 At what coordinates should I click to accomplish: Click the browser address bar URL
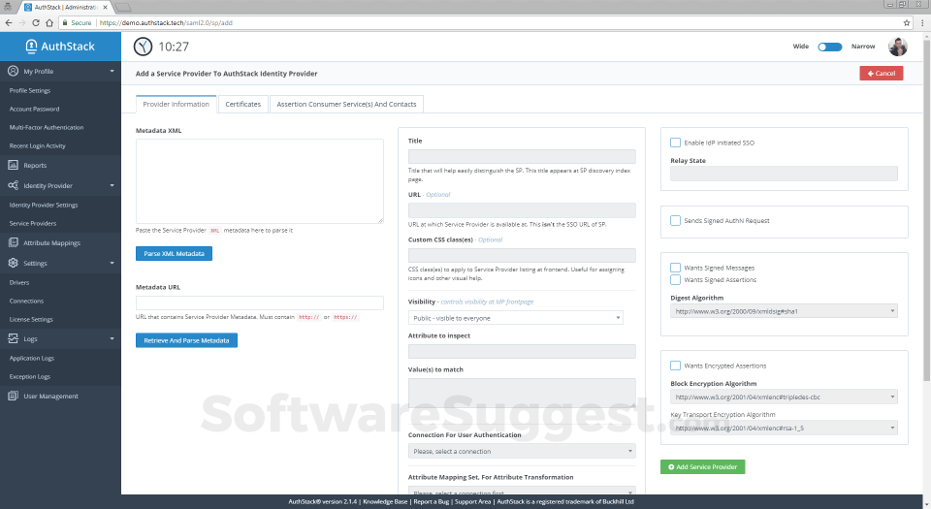coord(166,23)
